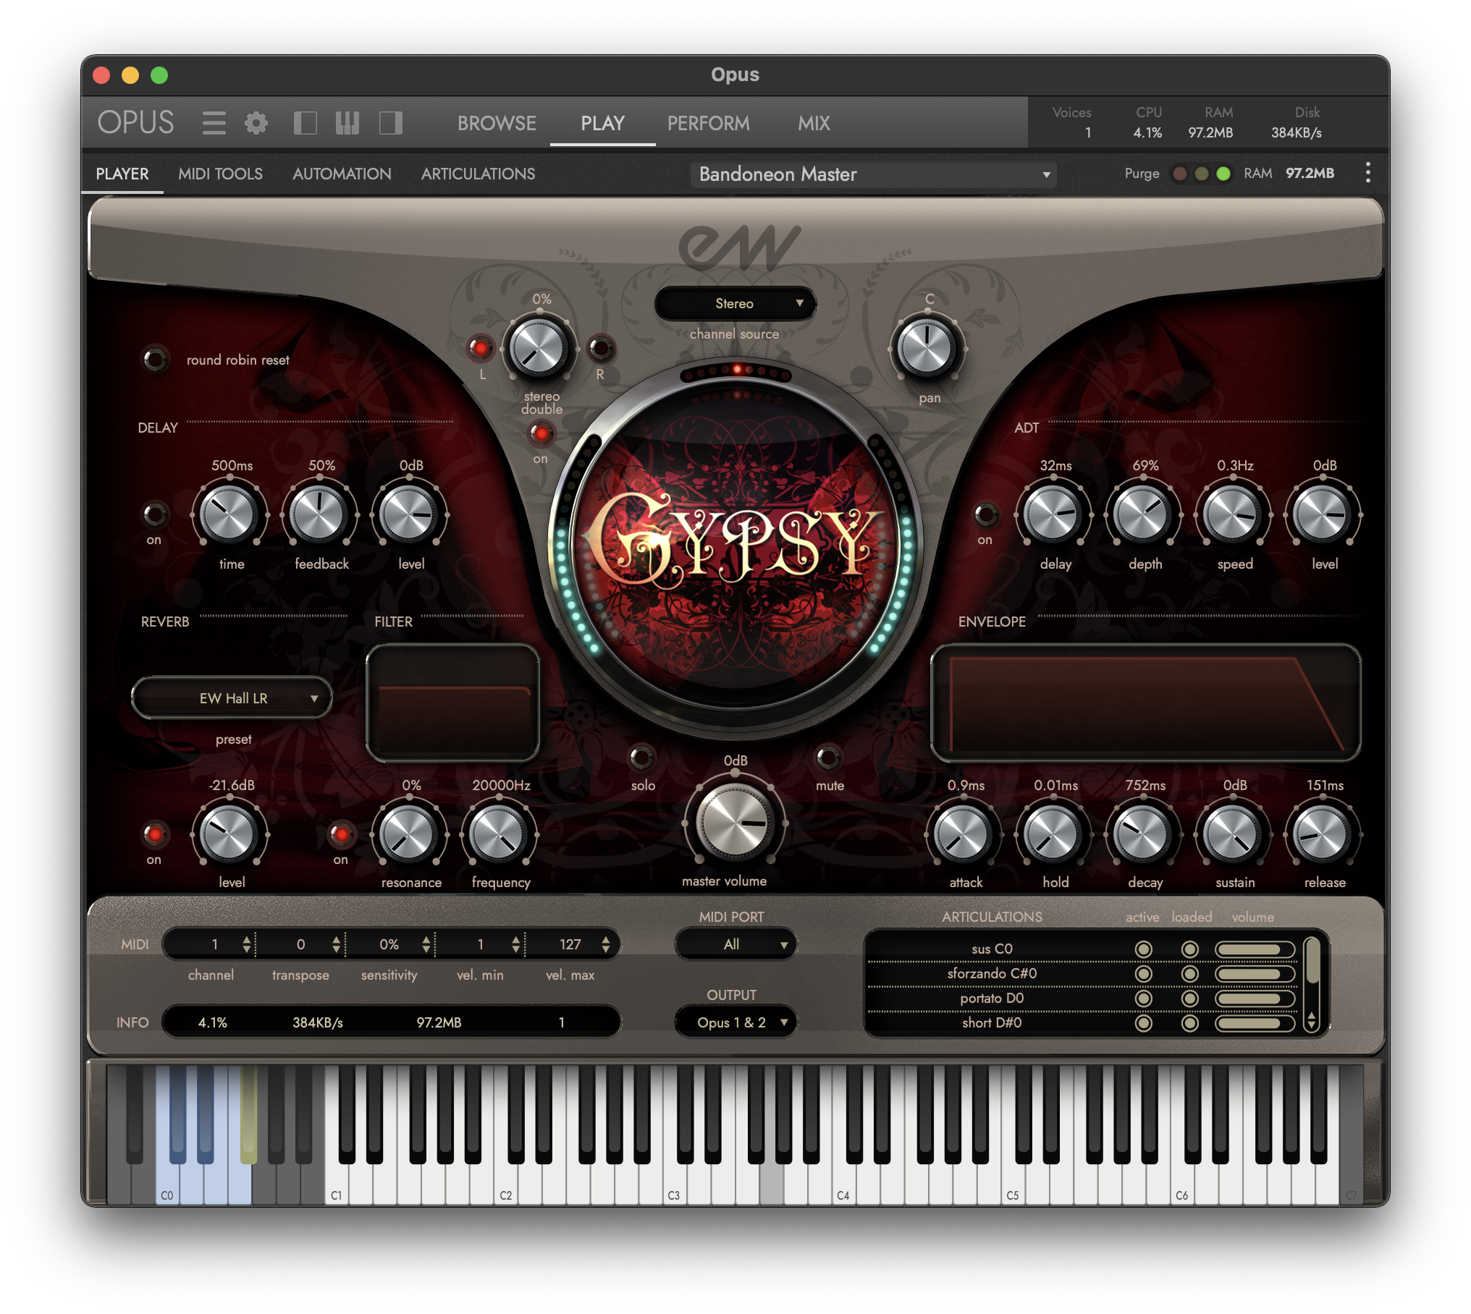1471x1314 pixels.
Task: Turn on the FILTER section switch
Action: coord(341,834)
